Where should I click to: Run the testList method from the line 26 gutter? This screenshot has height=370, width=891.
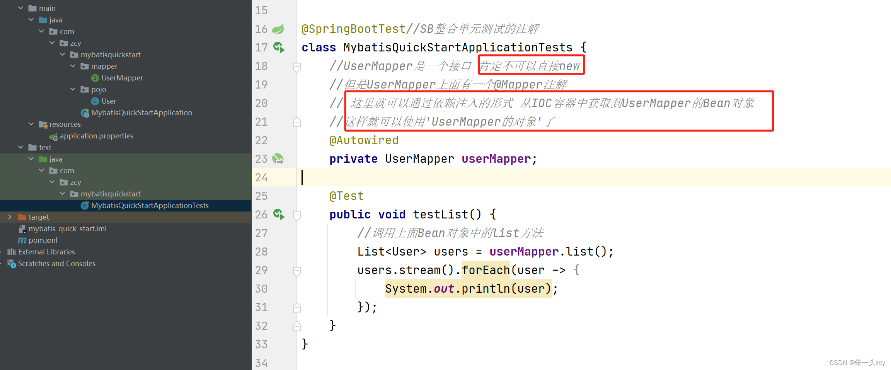coord(279,215)
